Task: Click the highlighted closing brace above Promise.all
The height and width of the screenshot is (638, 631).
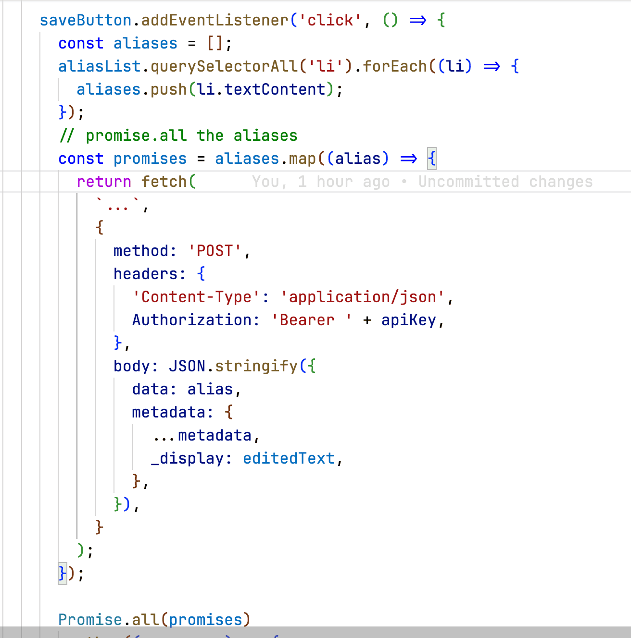Action: click(62, 573)
